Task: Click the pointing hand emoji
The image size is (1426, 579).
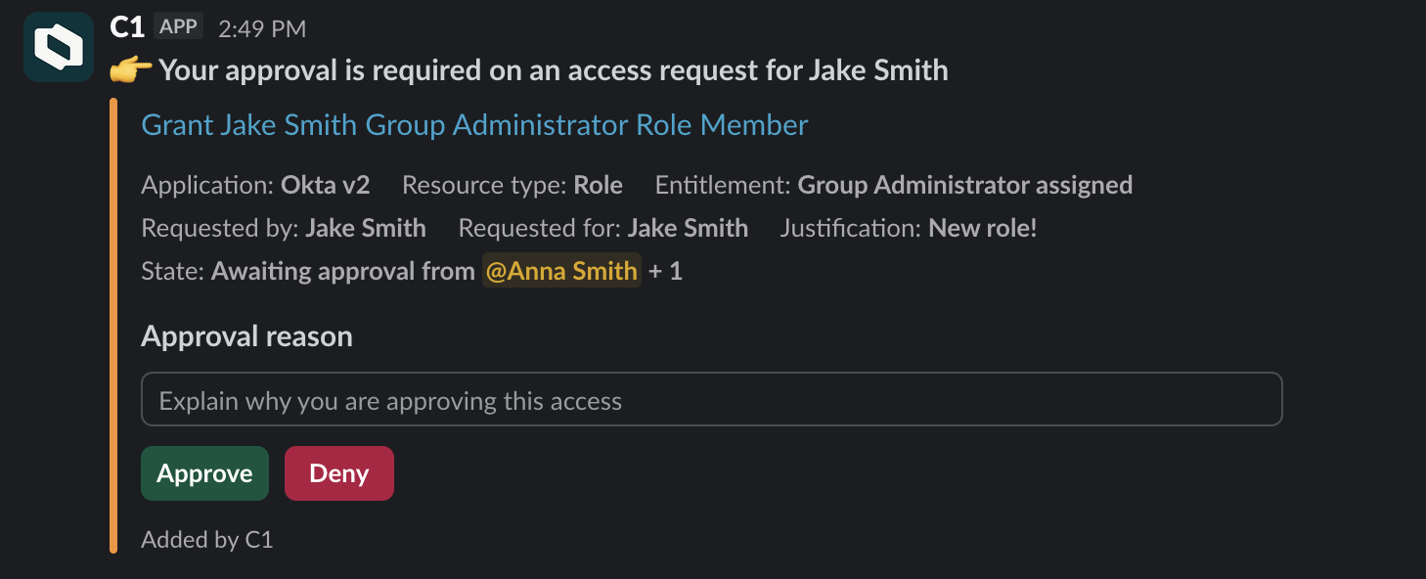Action: 131,70
